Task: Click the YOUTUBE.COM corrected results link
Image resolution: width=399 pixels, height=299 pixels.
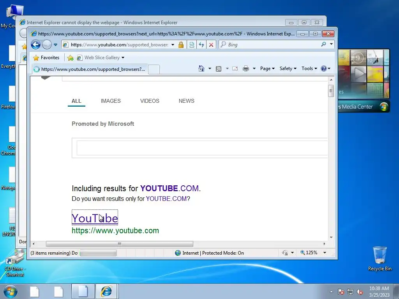Action: coord(170,188)
